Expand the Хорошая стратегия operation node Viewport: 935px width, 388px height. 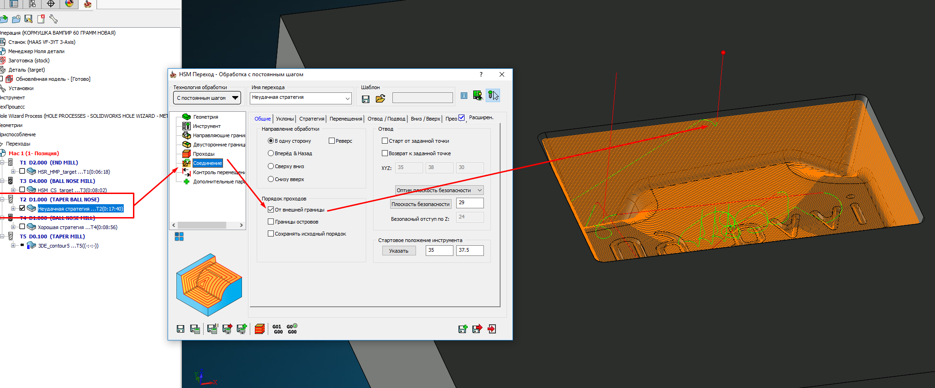[x=13, y=227]
